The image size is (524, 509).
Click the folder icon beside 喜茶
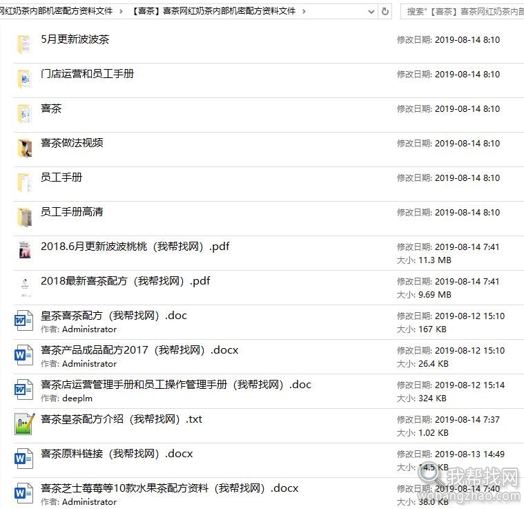(x=24, y=114)
